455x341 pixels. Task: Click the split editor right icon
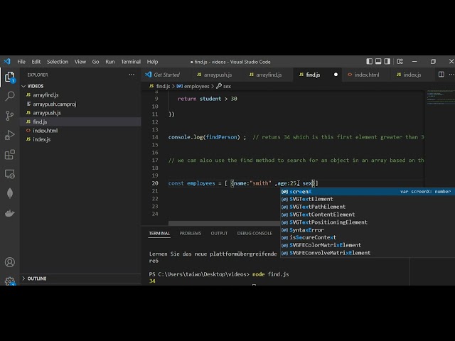(441, 75)
